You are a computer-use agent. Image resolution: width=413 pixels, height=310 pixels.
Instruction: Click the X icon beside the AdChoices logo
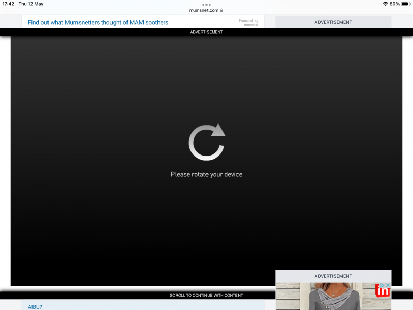pos(388,285)
